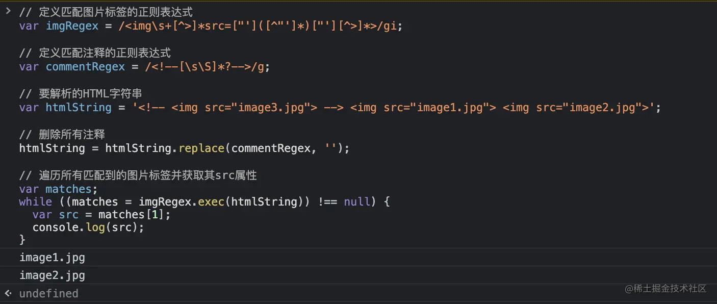Click the left-arrow result indicator beside undefined

7,293
